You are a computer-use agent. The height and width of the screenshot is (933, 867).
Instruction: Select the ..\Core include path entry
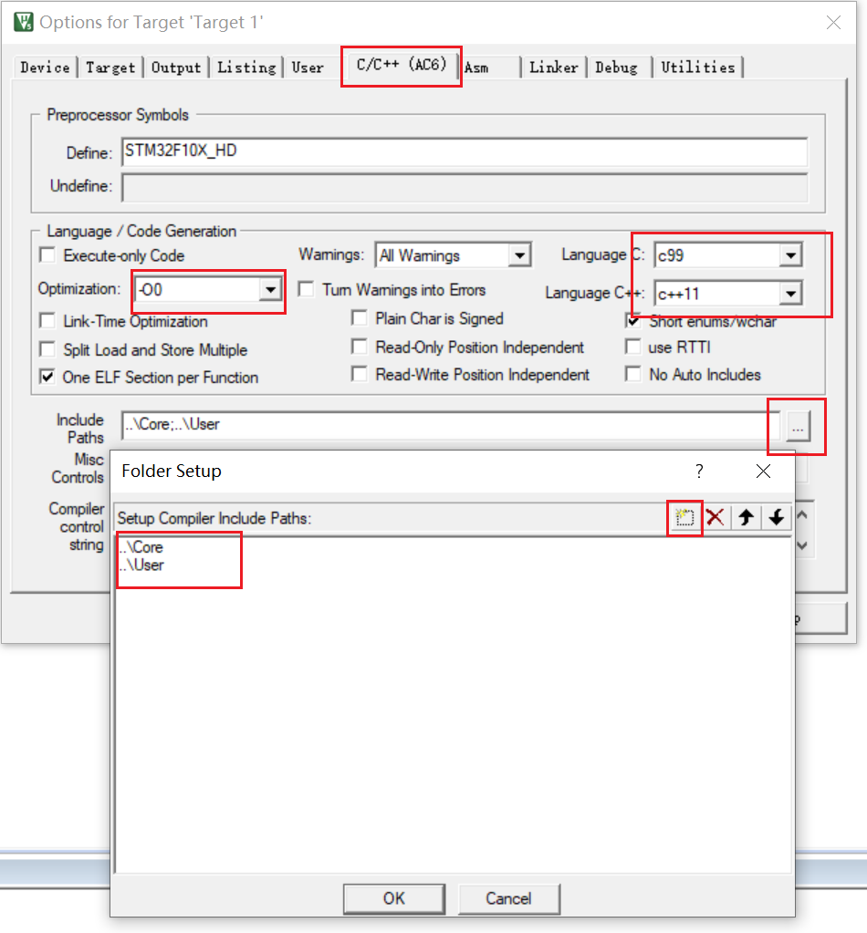pyautogui.click(x=141, y=547)
